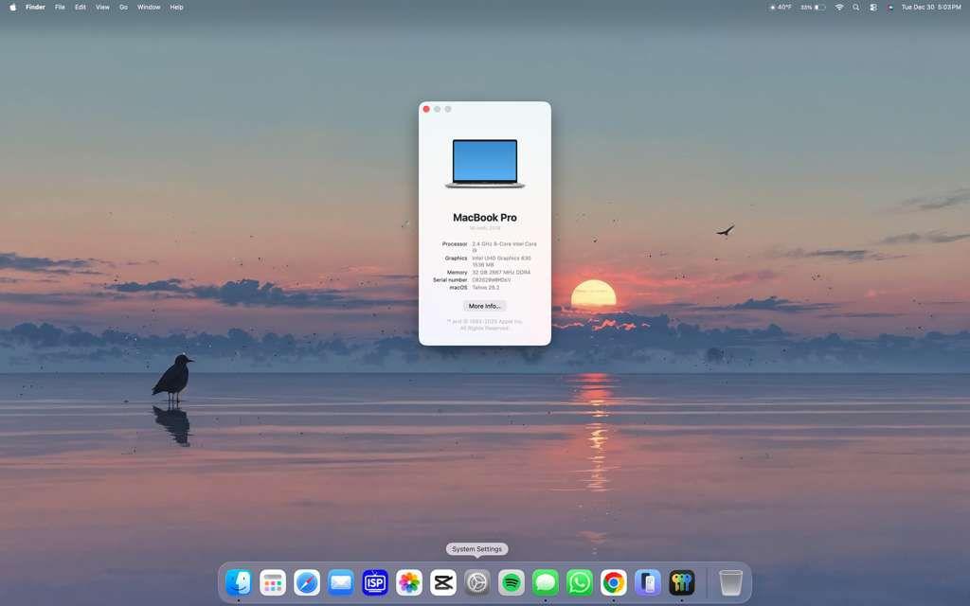This screenshot has height=606, width=970.
Task: Close the About This Mac window
Action: click(426, 109)
